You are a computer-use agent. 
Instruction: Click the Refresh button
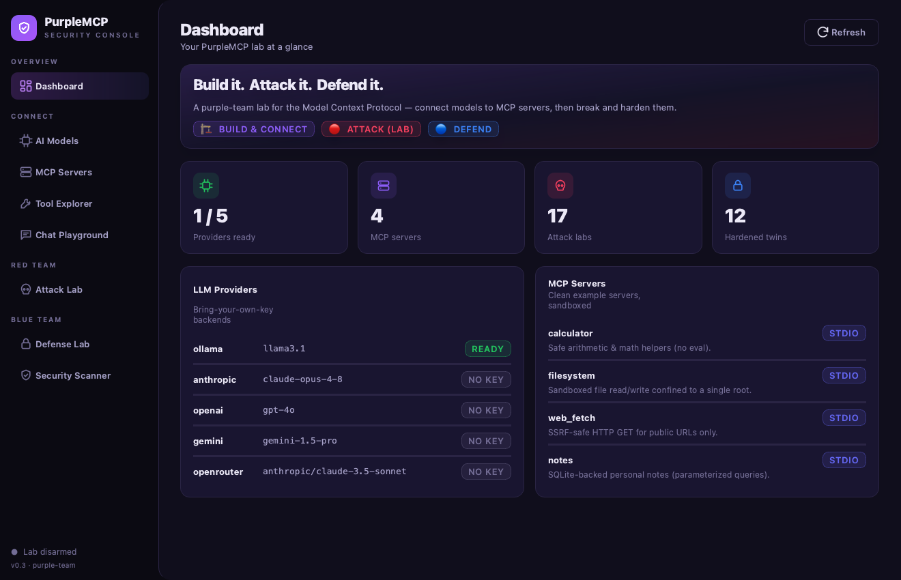click(x=842, y=32)
